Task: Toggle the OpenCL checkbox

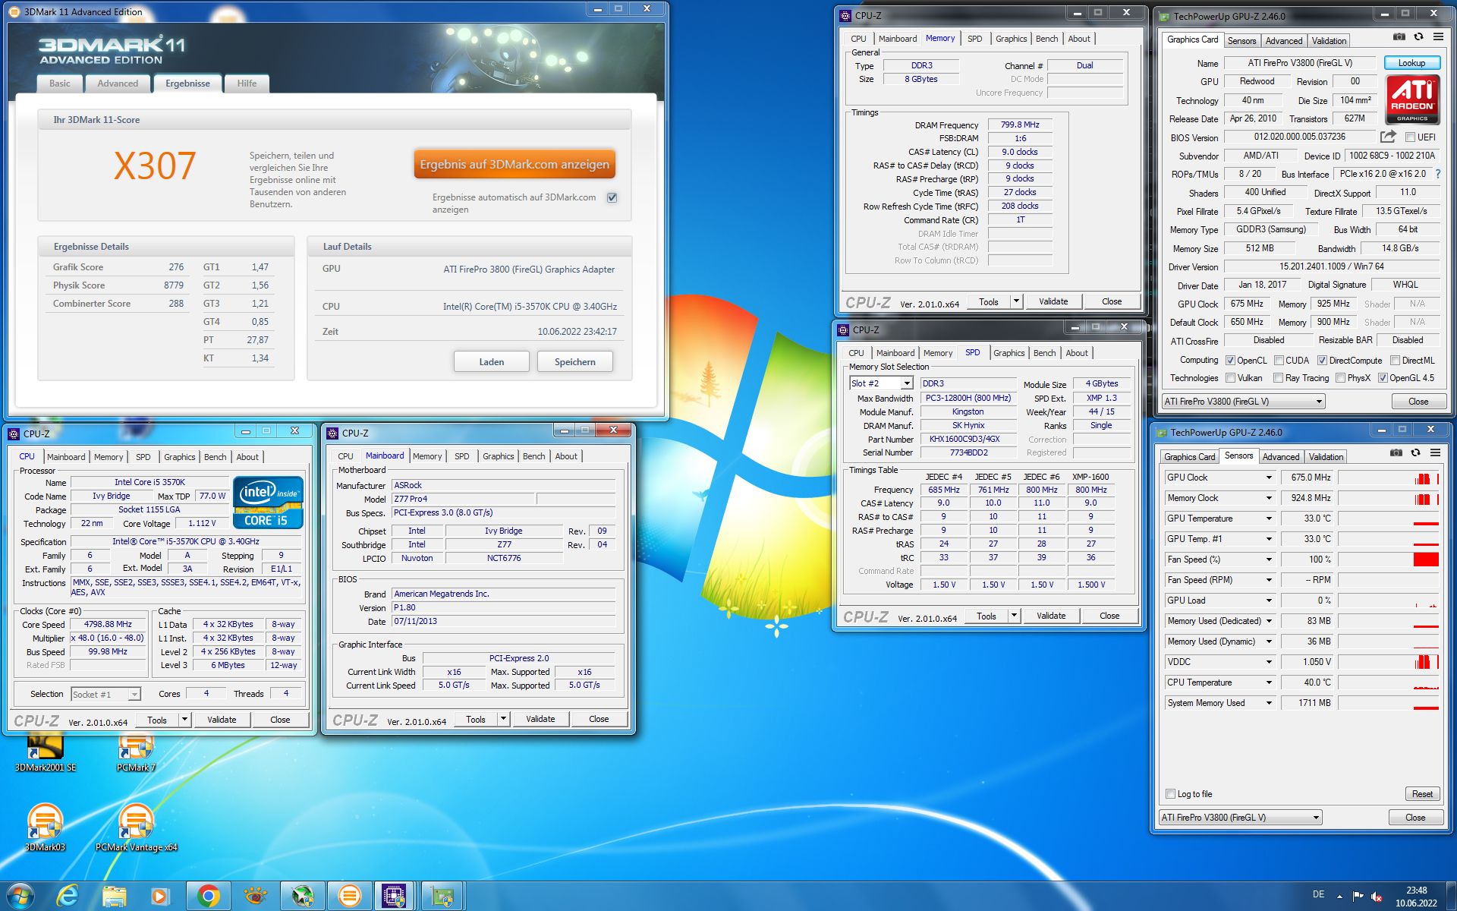Action: 1230,361
